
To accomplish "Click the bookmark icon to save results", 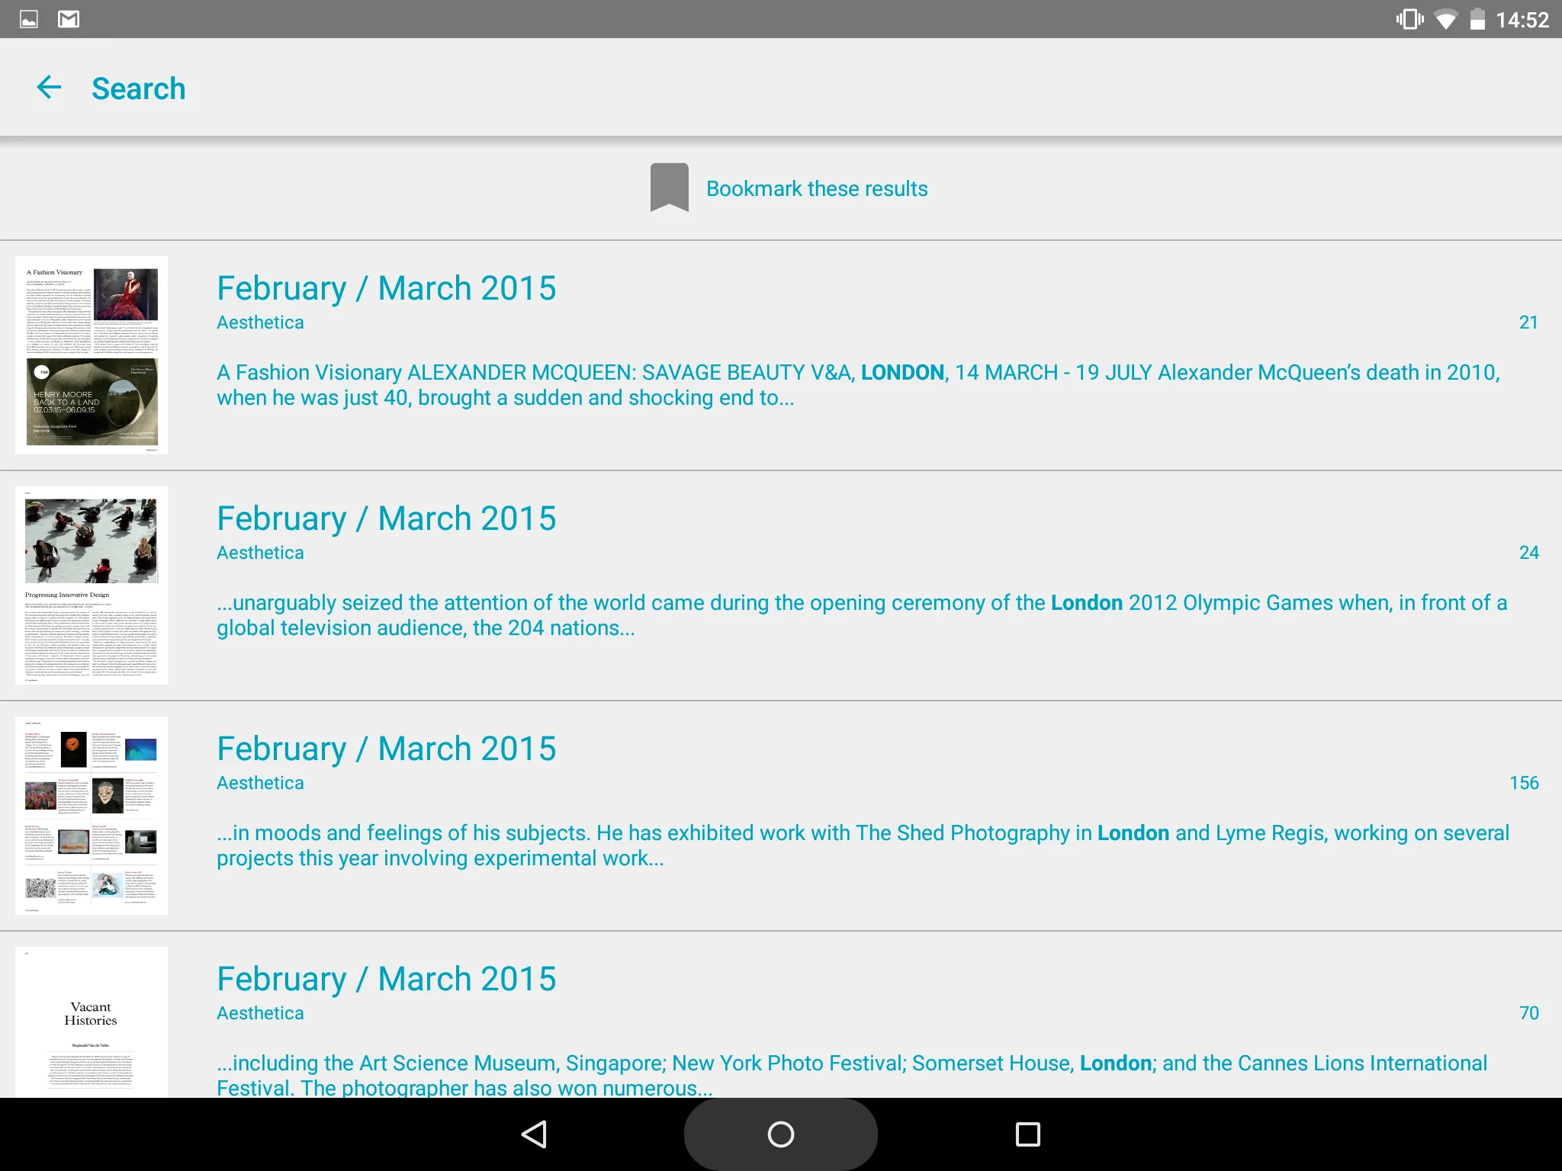I will pos(668,188).
